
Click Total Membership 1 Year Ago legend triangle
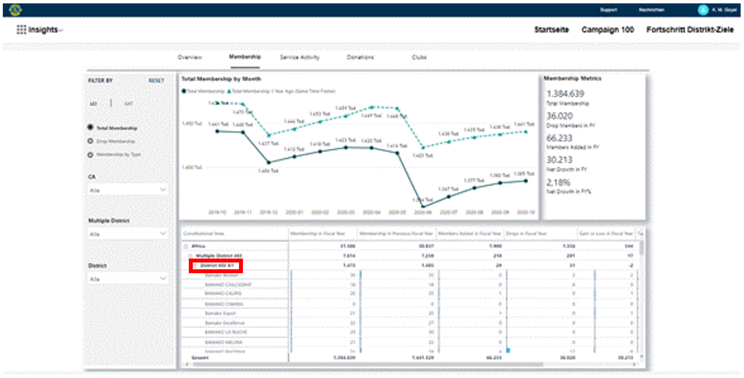click(x=229, y=90)
